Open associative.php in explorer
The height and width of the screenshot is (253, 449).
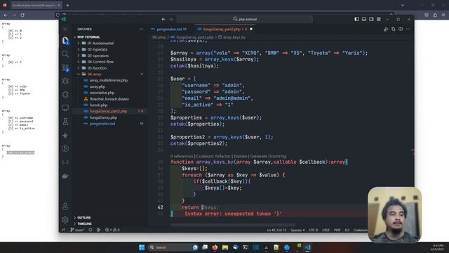point(102,93)
